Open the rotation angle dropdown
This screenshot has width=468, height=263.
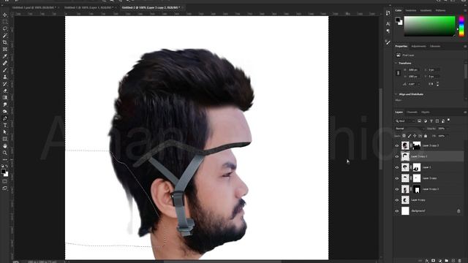(x=420, y=85)
